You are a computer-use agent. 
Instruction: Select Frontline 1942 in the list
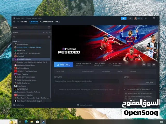click(x=31, y=62)
